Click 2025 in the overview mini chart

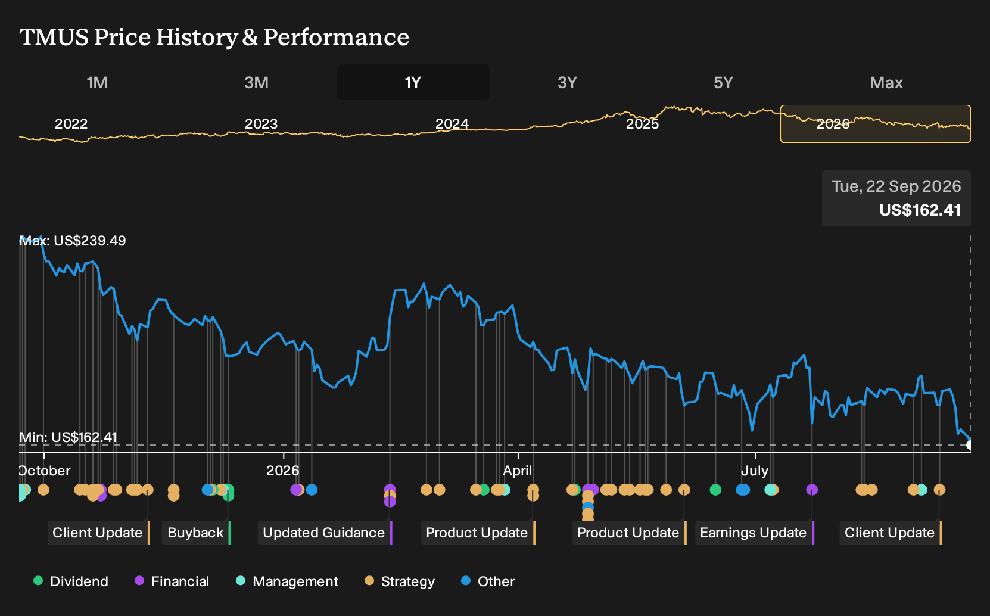coord(642,124)
